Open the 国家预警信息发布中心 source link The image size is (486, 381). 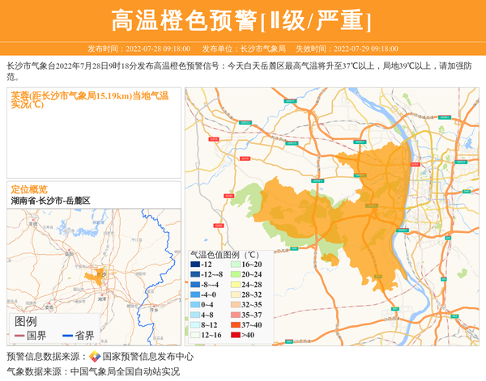tap(147, 356)
